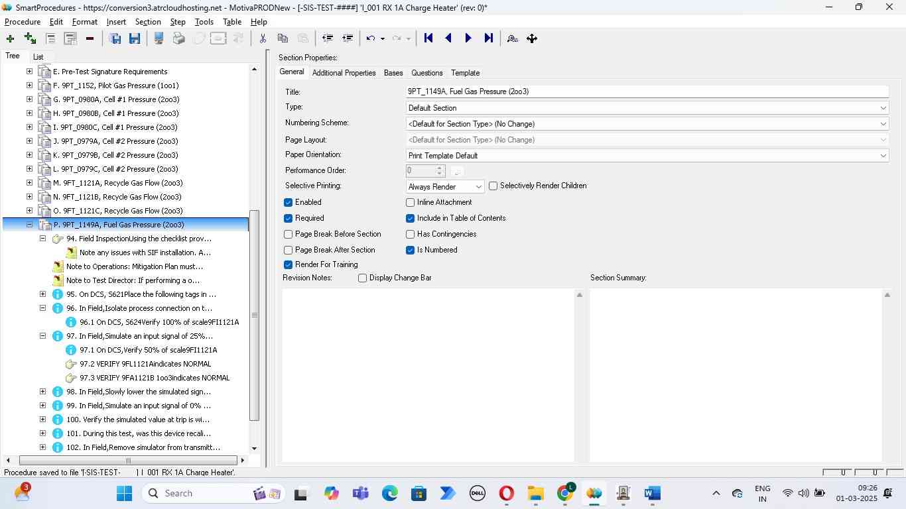Expand the 98. In Field tree node
The image size is (906, 509).
(x=42, y=392)
